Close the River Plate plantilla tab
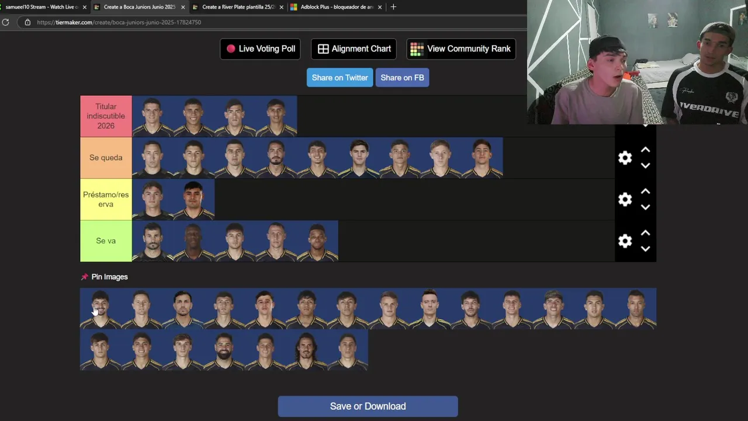This screenshot has height=421, width=748. tap(282, 7)
